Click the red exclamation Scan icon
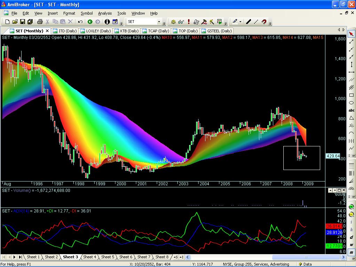Image resolution: width=356 pixels, height=267 pixels. tap(189, 22)
